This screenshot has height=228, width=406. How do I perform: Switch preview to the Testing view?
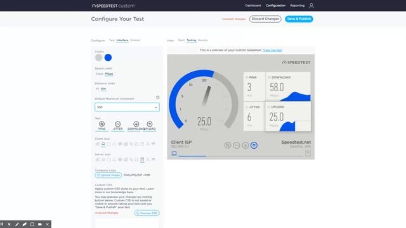tap(192, 41)
